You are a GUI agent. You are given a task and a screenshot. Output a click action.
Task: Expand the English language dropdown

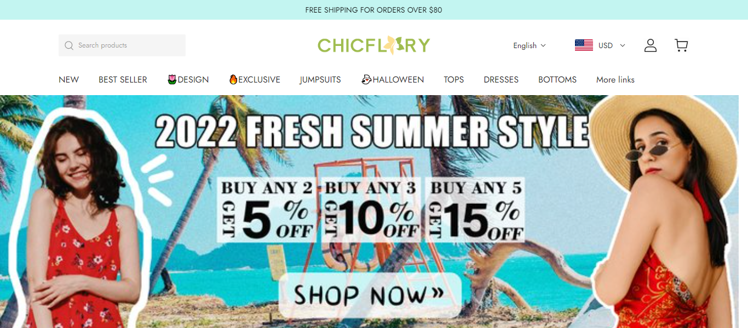coord(530,45)
